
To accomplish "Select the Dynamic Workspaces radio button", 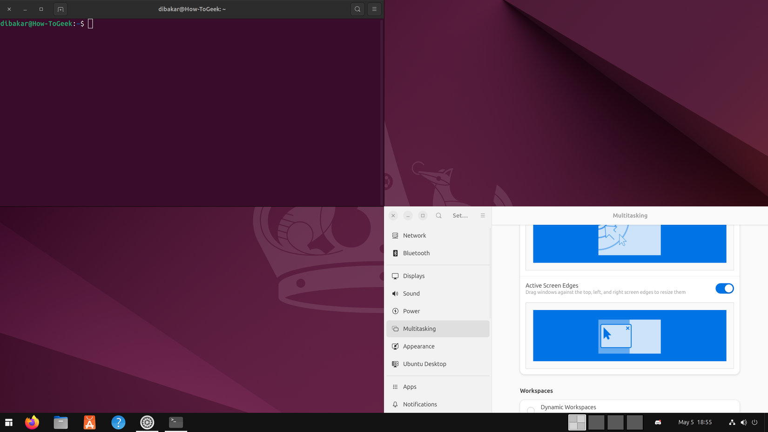I will click(x=531, y=411).
